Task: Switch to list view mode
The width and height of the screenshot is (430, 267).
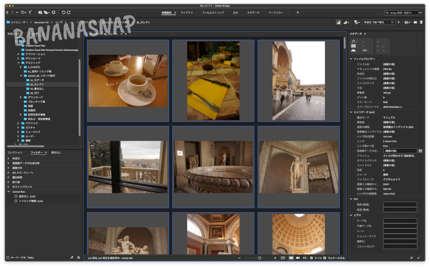Action: coord(305,258)
